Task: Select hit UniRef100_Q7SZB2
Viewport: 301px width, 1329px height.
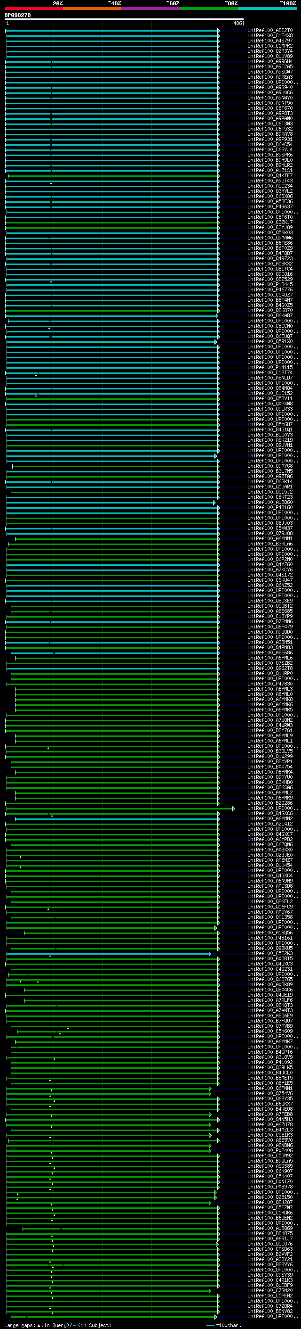Action: 270,663
